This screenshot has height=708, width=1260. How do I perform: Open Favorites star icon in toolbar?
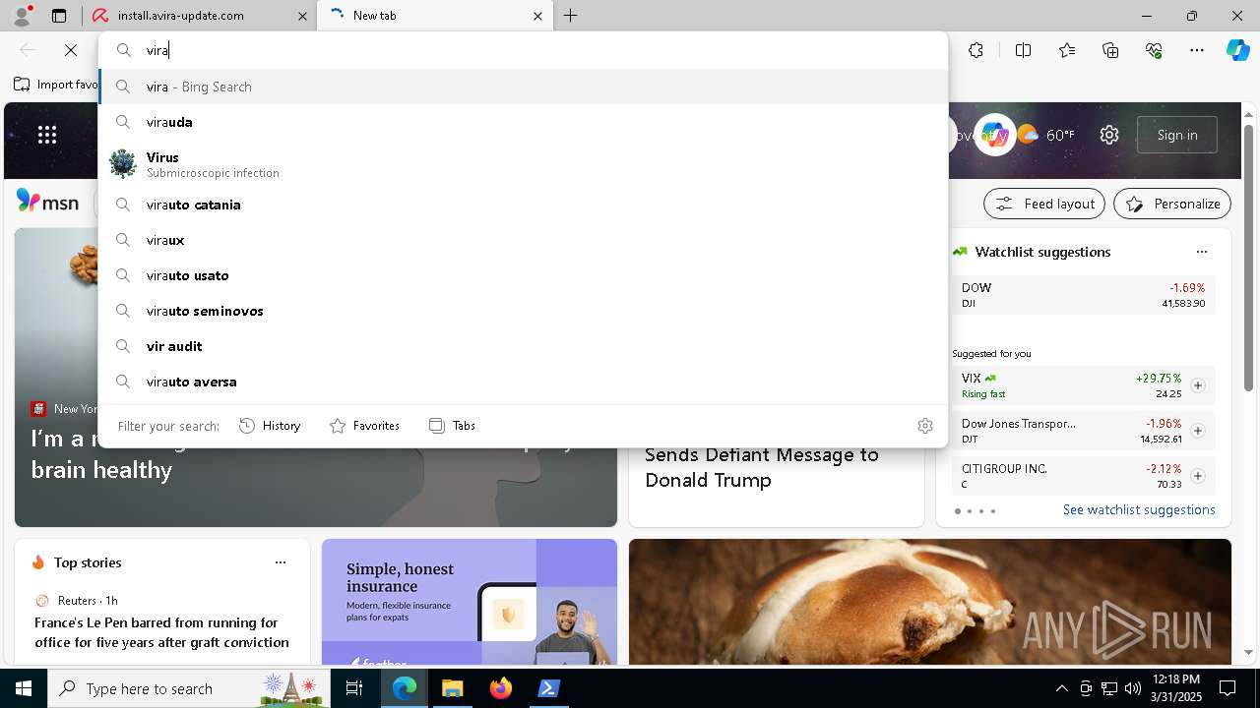coord(1067,50)
